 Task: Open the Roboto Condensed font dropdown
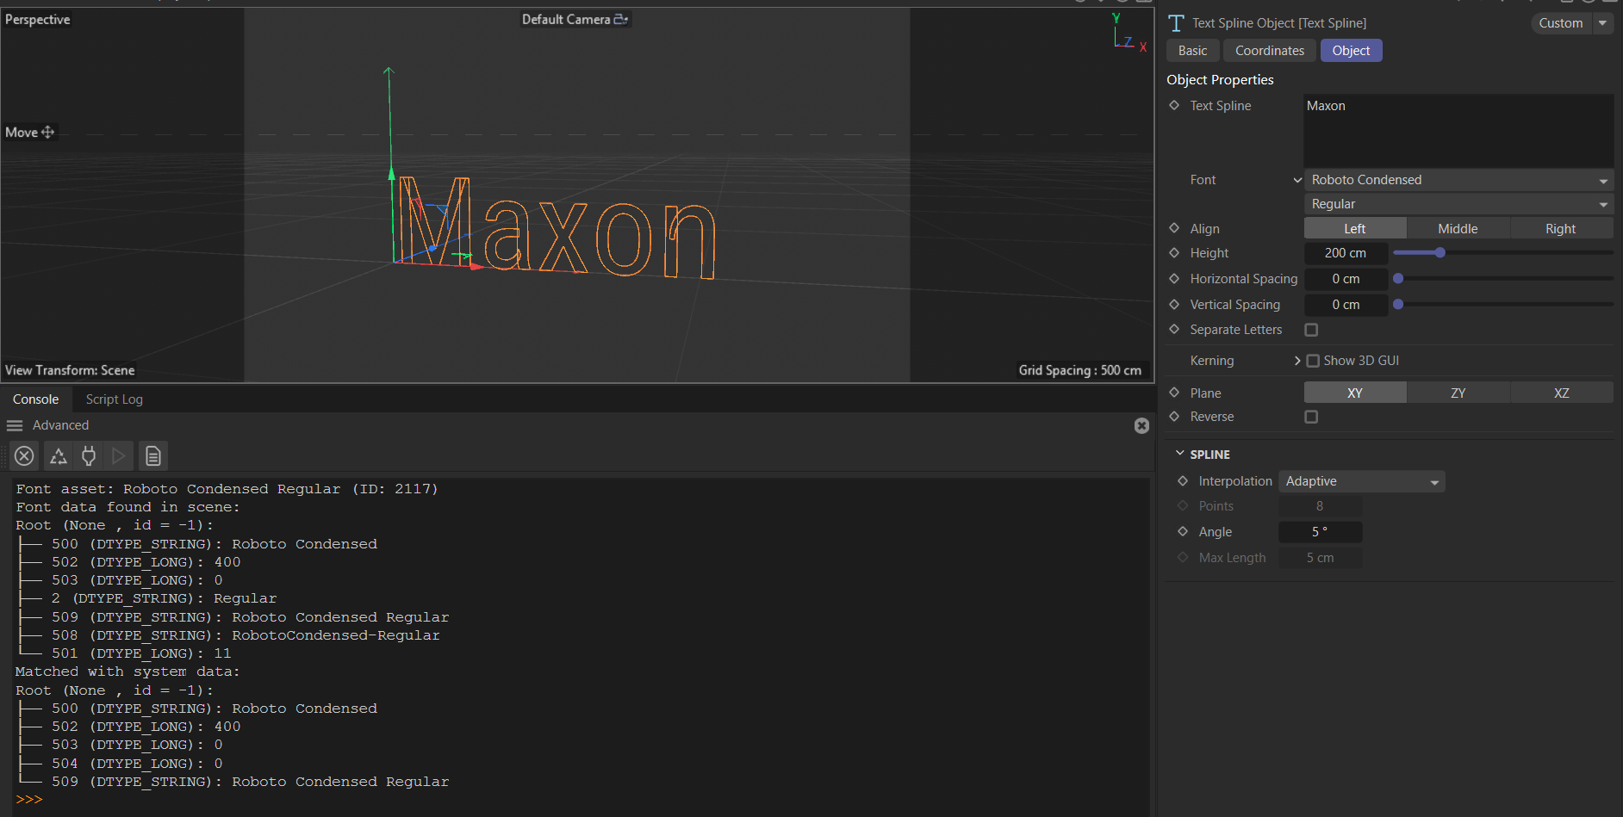[x=1458, y=180]
